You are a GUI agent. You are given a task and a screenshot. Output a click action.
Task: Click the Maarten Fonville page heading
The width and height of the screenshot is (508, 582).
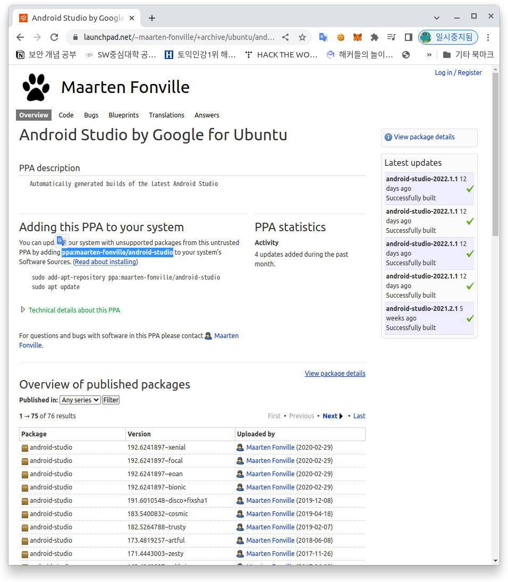coord(125,88)
